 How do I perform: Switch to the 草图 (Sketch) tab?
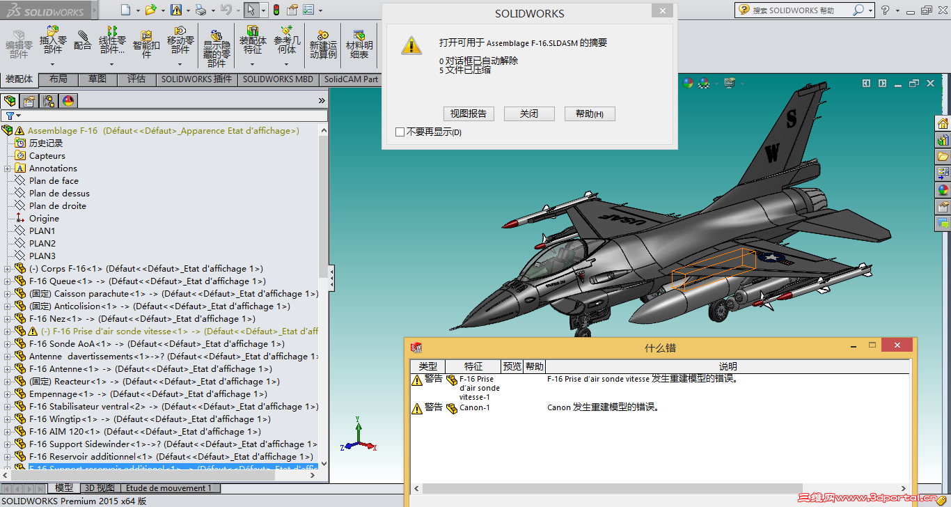[x=97, y=79]
